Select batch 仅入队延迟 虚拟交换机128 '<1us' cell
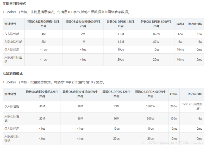The height and width of the screenshot is (147, 206). 42,129
